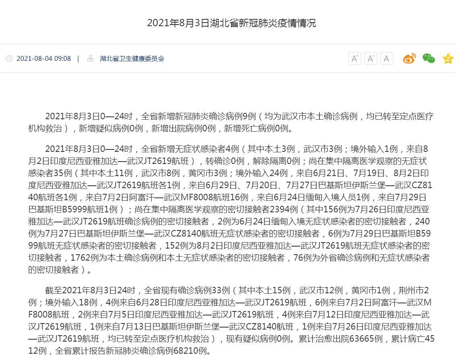The height and width of the screenshot is (363, 455).
Task: Share to Qzone star icon
Action: (448, 59)
